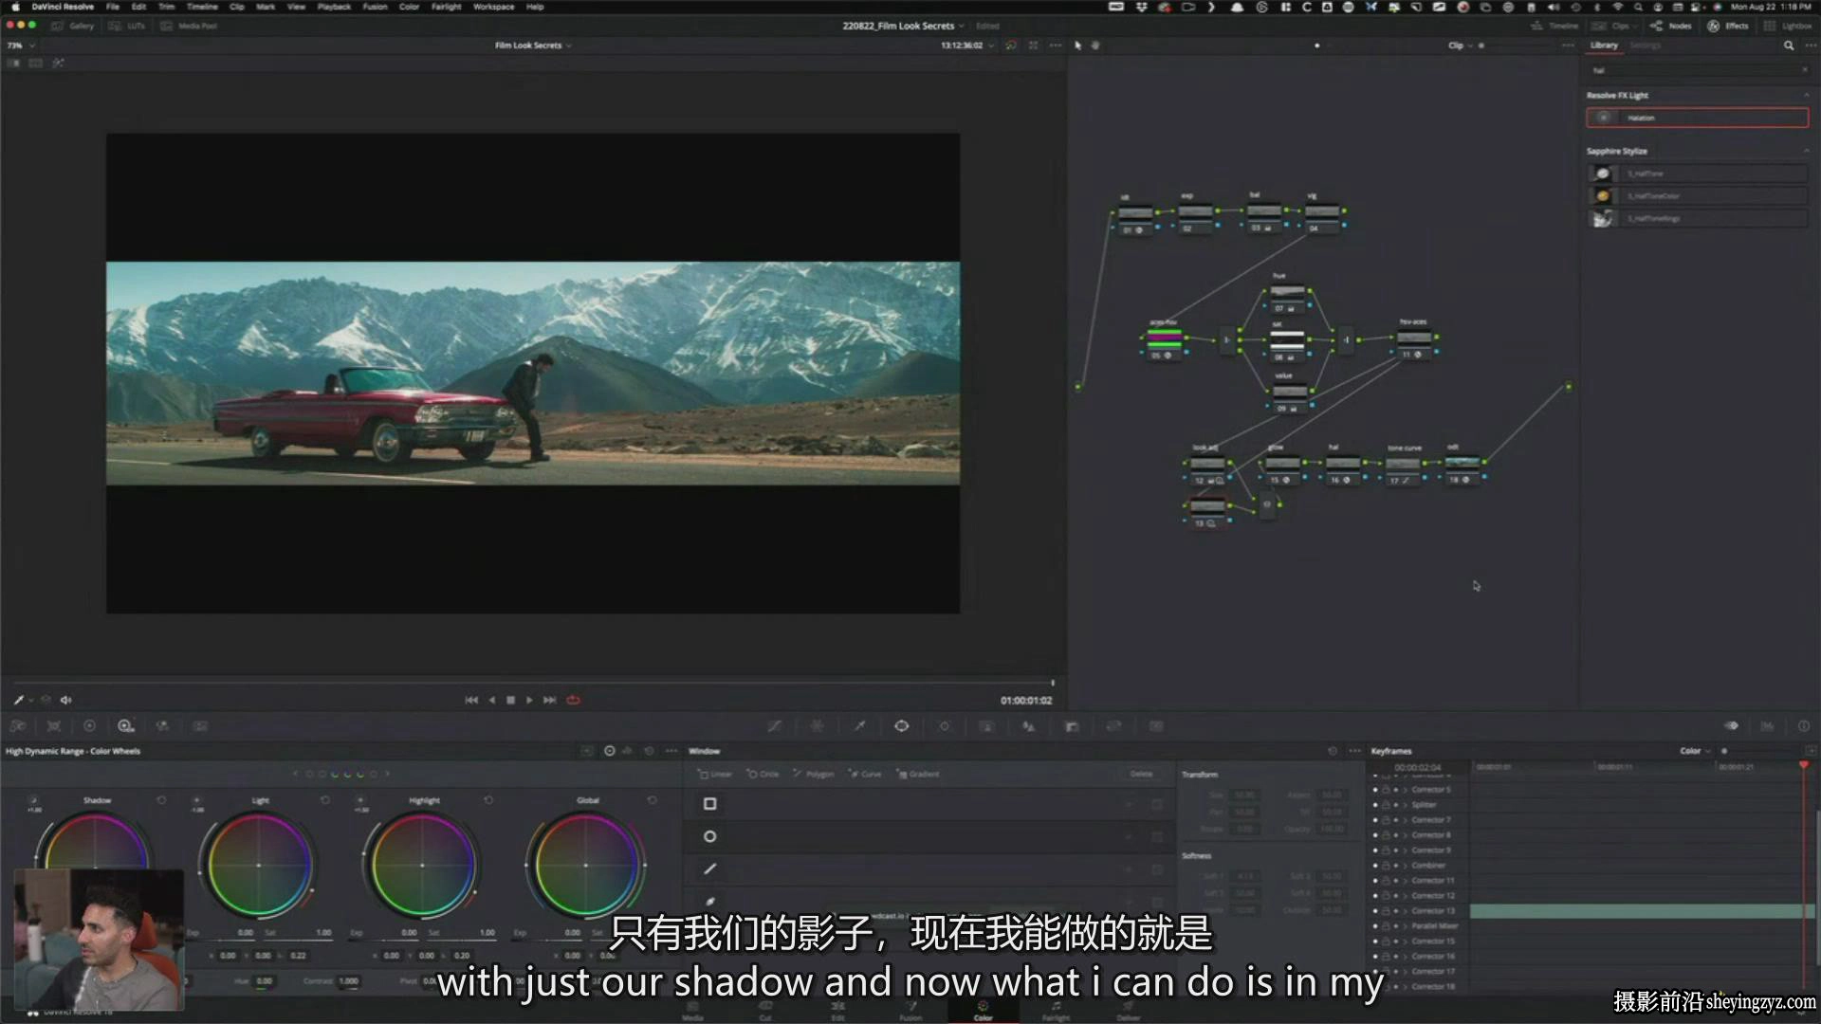Expand the Corrector 5 keyframe row
The width and height of the screenshot is (1821, 1024).
pos(1406,790)
